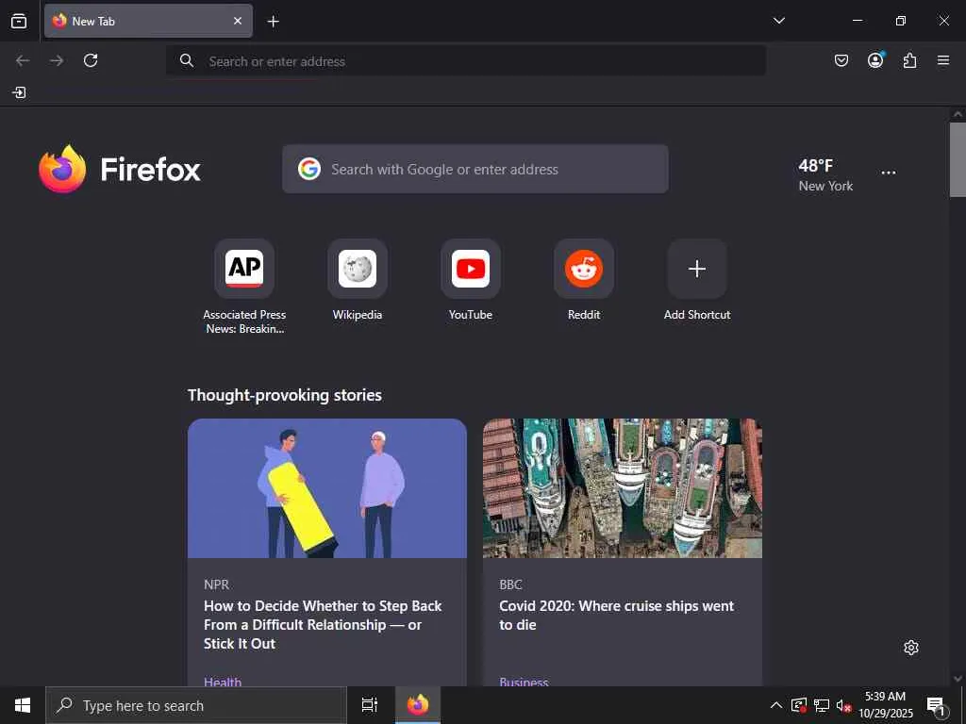
Task: Open the cruise ships story thumbnail
Action: click(x=623, y=488)
